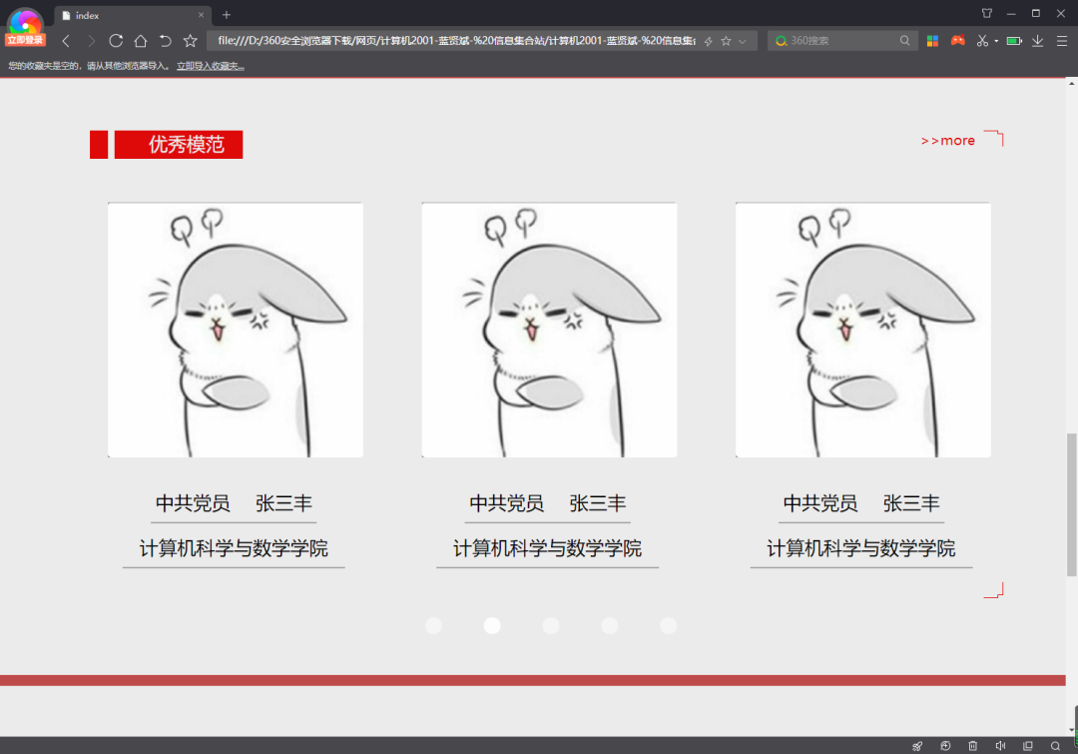Minimize the browser window
The image size is (1078, 754).
coord(1010,14)
